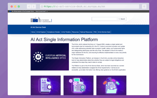Open the Compliance Checker menu item

point(54,32)
